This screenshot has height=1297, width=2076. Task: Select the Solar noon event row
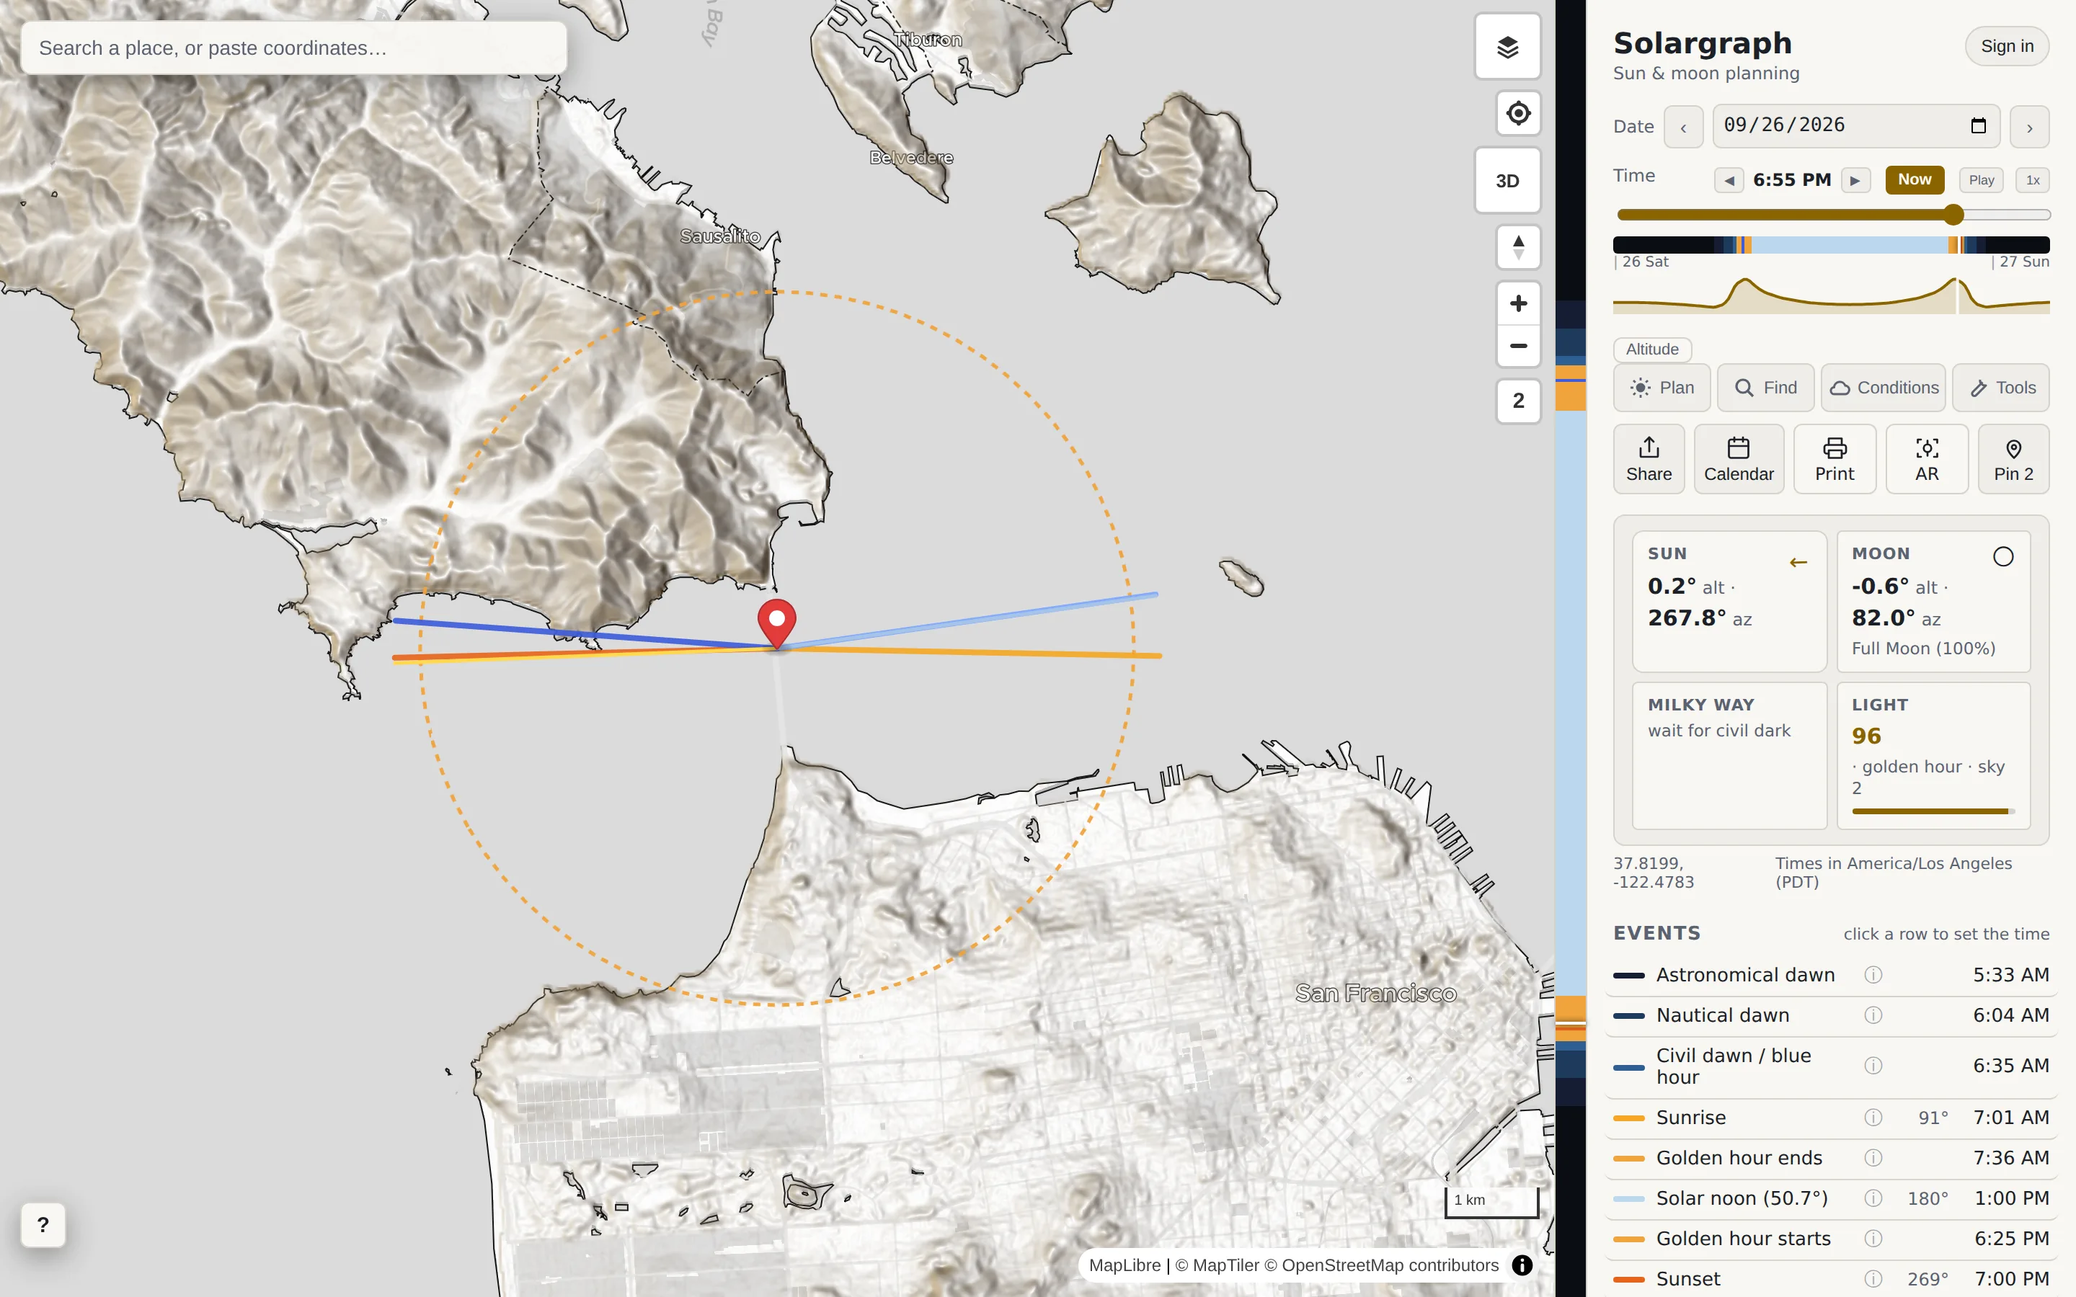1831,1198
